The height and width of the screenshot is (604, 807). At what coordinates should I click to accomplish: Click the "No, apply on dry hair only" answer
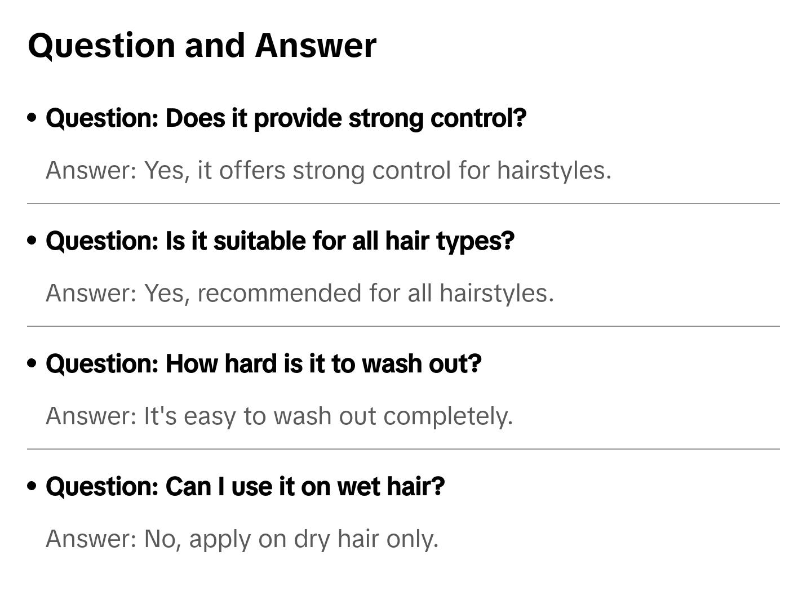tap(242, 539)
